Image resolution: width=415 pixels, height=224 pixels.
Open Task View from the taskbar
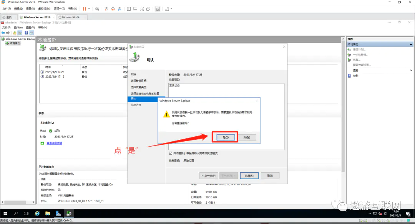(26, 213)
